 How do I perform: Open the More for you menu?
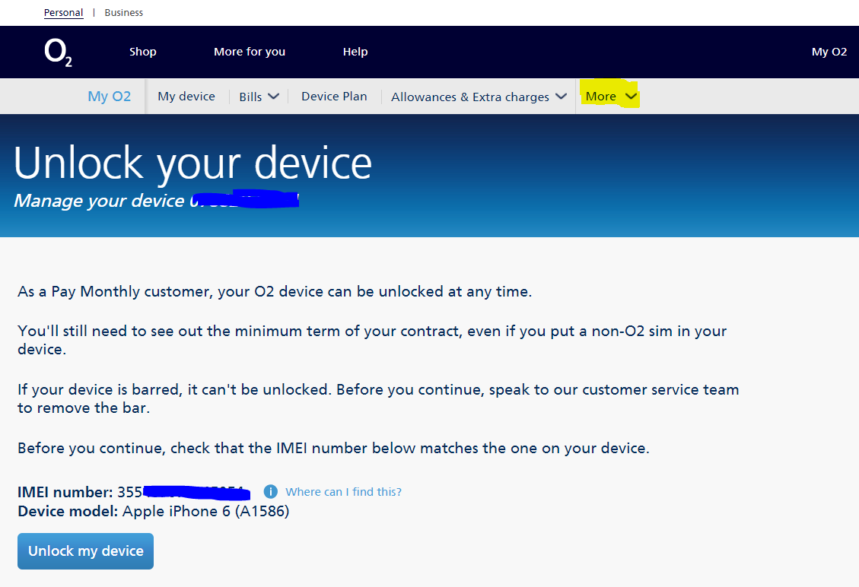pyautogui.click(x=250, y=52)
